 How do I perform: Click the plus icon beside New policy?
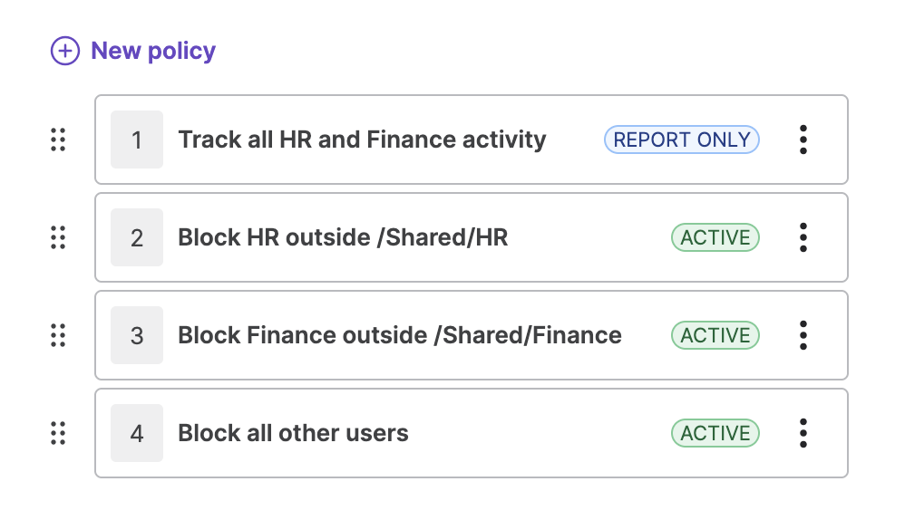[x=65, y=51]
